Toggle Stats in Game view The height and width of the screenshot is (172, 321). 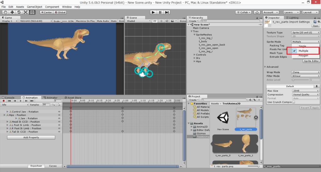pos(113,21)
